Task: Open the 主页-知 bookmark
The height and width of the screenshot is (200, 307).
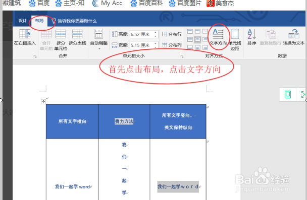Action: click(70, 3)
